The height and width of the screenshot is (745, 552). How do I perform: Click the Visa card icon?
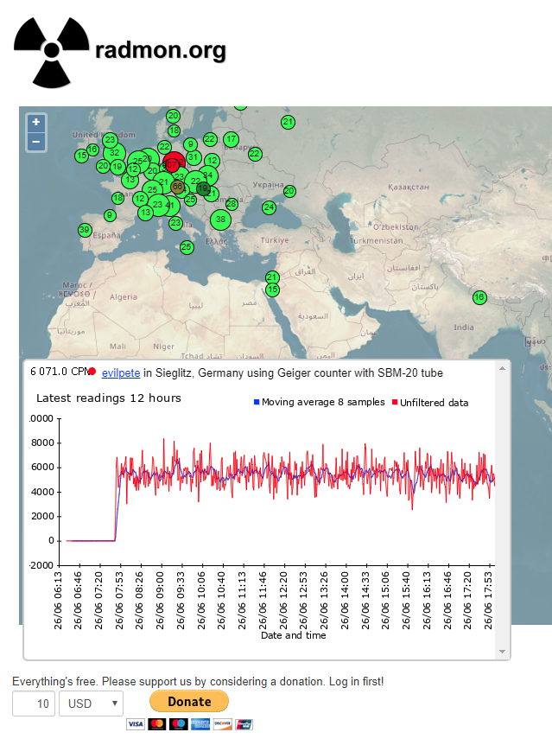pos(136,724)
